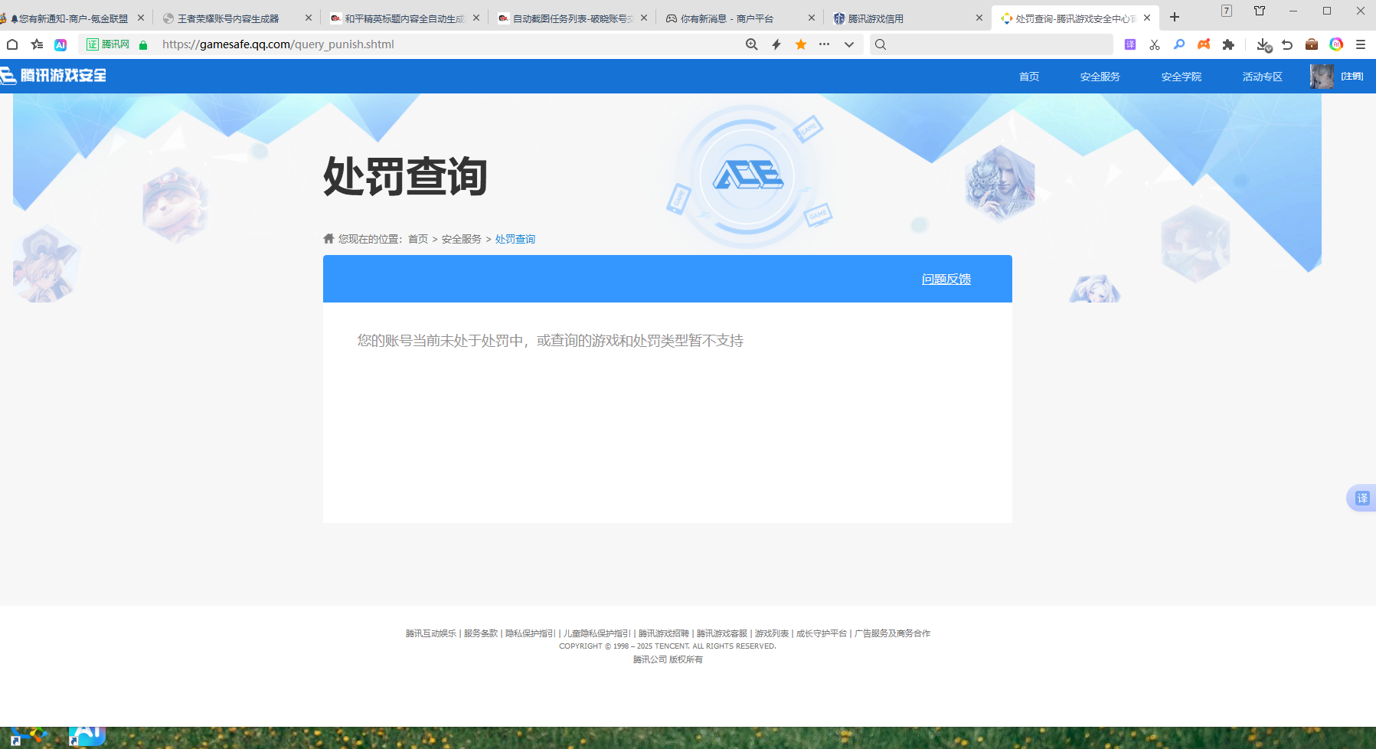This screenshot has height=749, width=1376.
Task: Open the puzzle-piece extensions icon
Action: pos(1228,44)
